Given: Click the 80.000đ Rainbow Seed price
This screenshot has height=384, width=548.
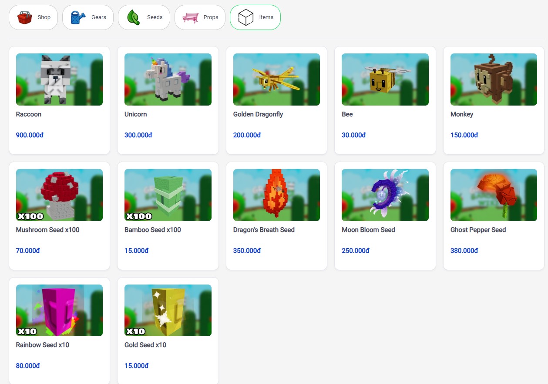Looking at the screenshot, I should tap(28, 366).
